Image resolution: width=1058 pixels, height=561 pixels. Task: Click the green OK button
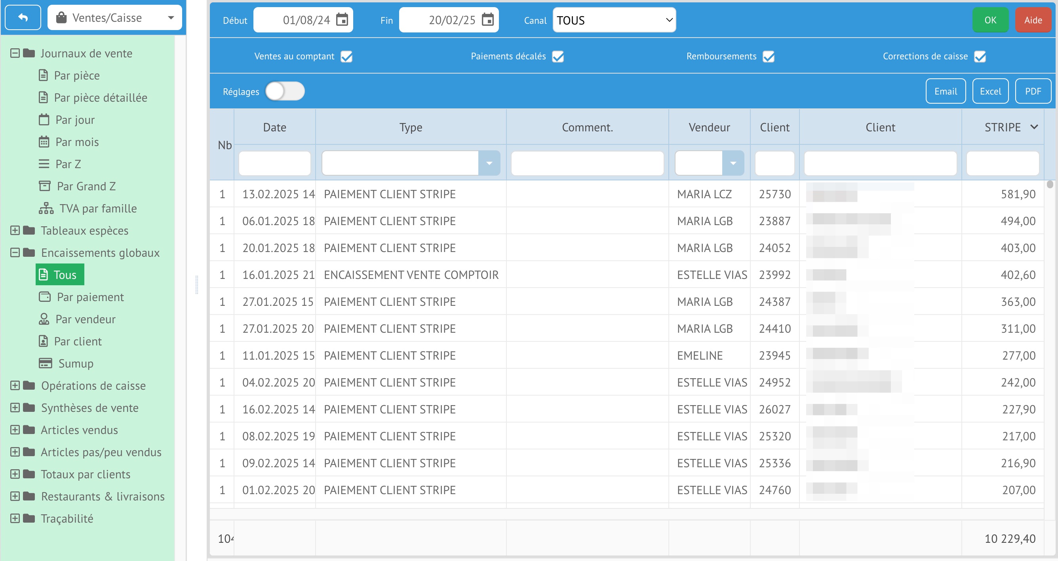(x=990, y=20)
